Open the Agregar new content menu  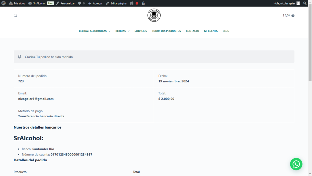click(x=95, y=3)
